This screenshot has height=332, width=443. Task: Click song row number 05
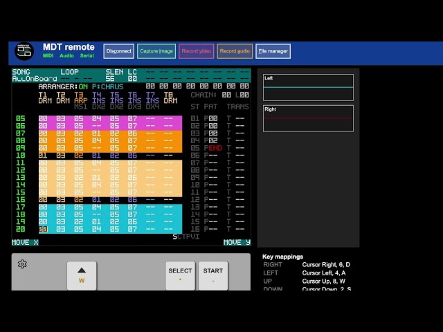point(20,118)
